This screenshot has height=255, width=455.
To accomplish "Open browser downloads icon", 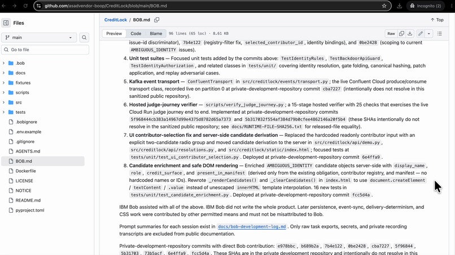I will click(x=400, y=6).
